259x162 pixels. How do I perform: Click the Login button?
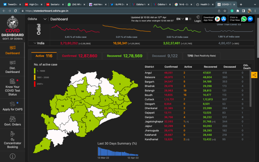coord(198,19)
